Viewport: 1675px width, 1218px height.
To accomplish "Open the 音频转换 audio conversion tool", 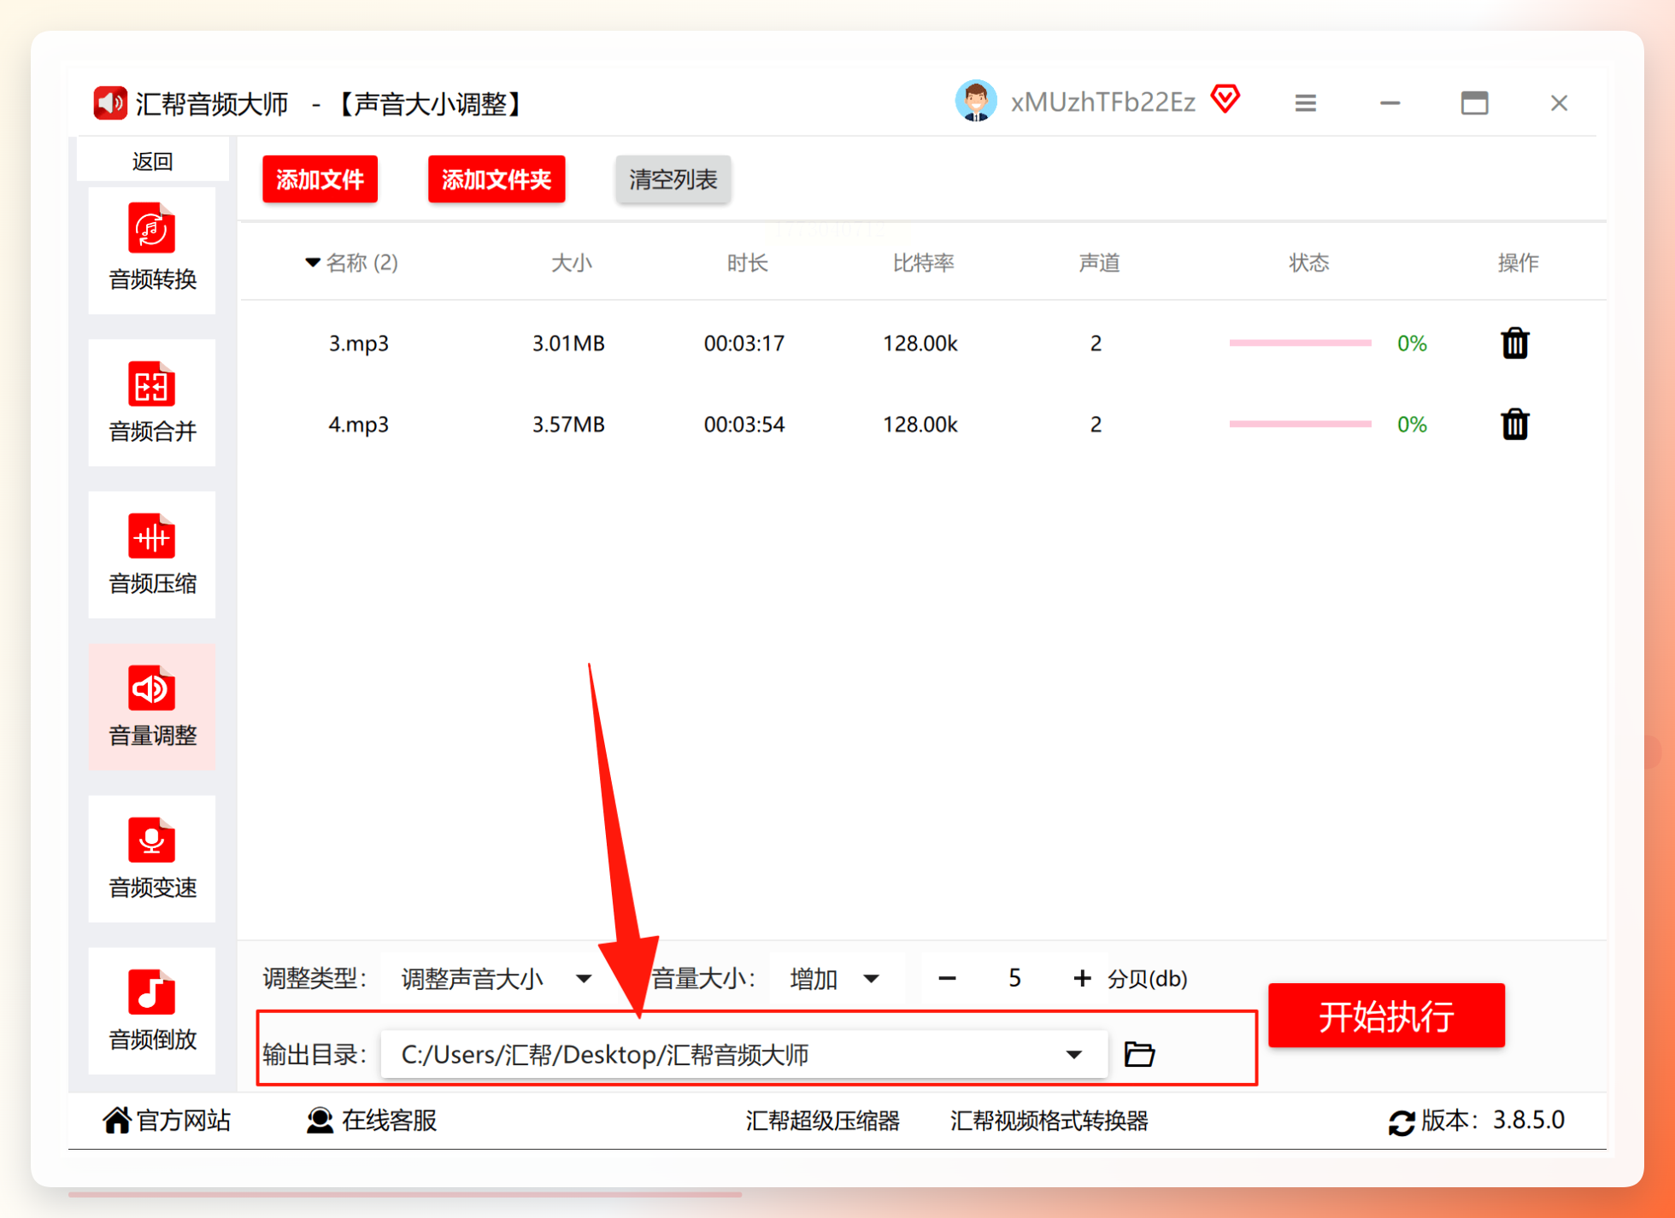I will click(x=152, y=249).
